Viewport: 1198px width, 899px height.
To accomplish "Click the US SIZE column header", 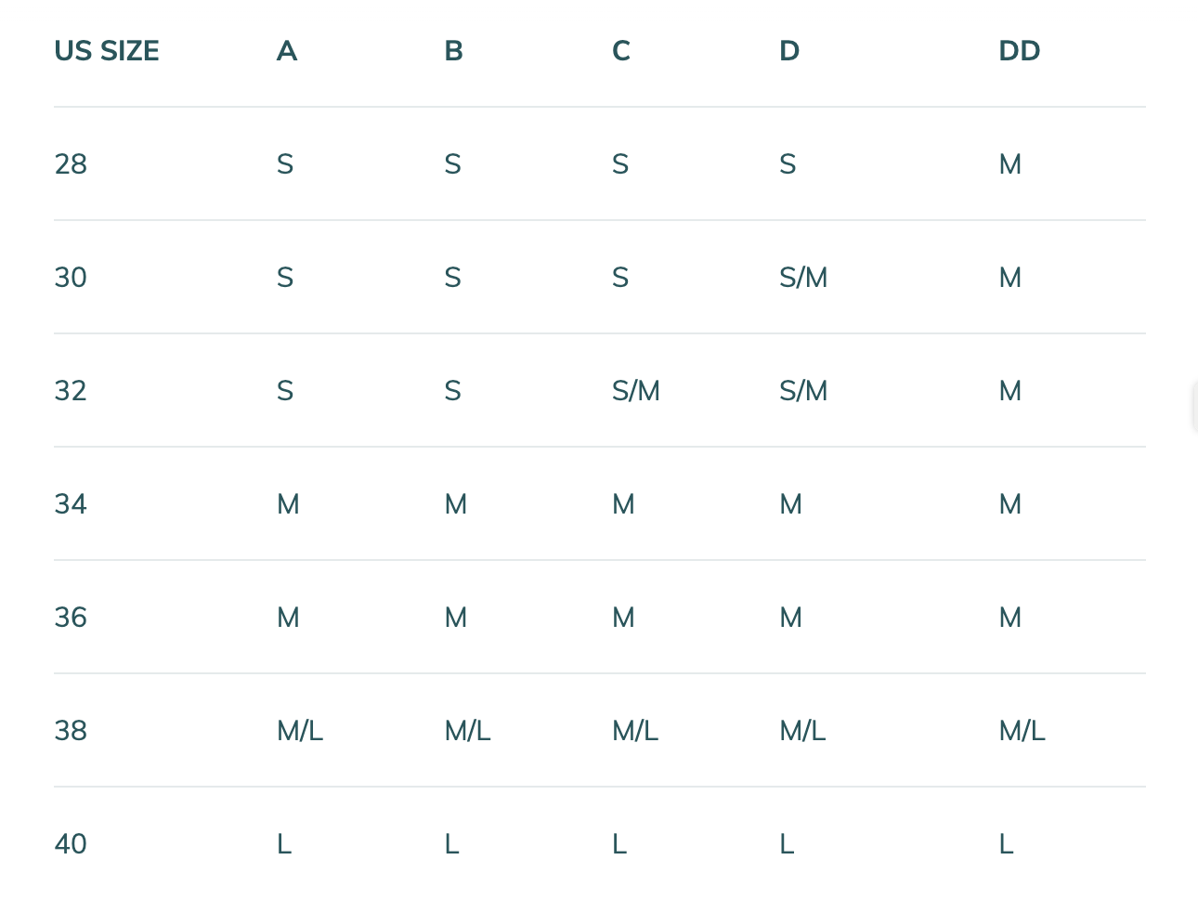I will (107, 51).
